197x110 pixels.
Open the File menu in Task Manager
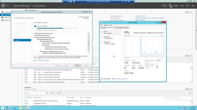(101, 25)
